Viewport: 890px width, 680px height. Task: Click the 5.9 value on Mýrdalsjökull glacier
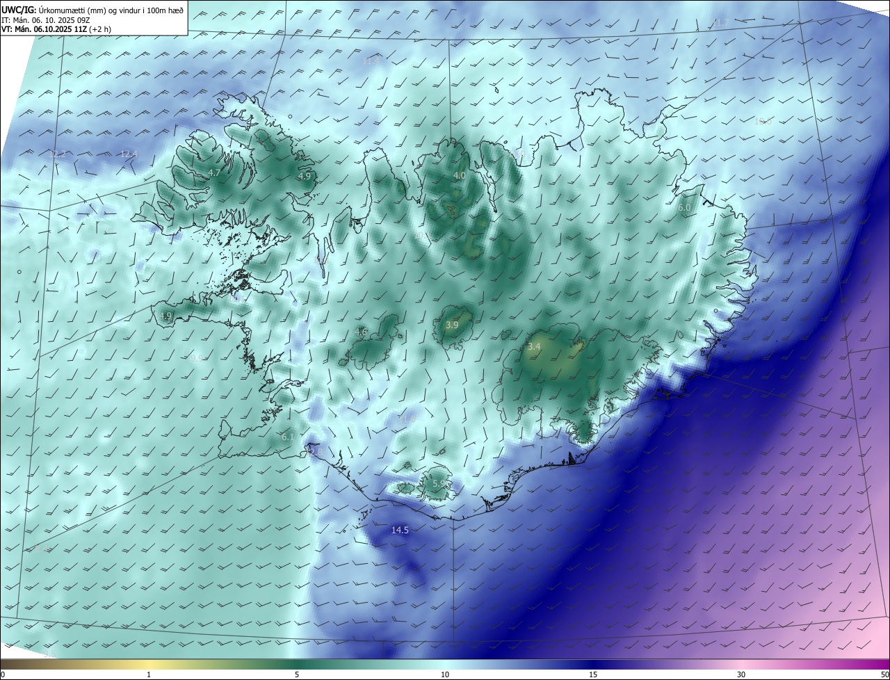click(439, 483)
